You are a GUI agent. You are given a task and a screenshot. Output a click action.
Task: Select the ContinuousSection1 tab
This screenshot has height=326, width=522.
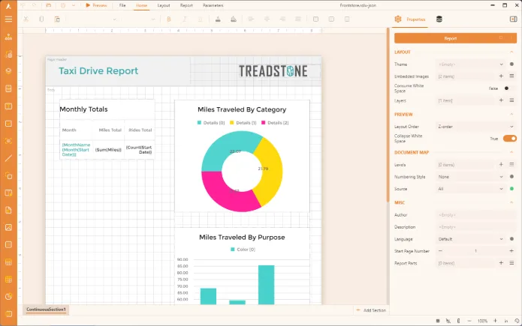46,310
